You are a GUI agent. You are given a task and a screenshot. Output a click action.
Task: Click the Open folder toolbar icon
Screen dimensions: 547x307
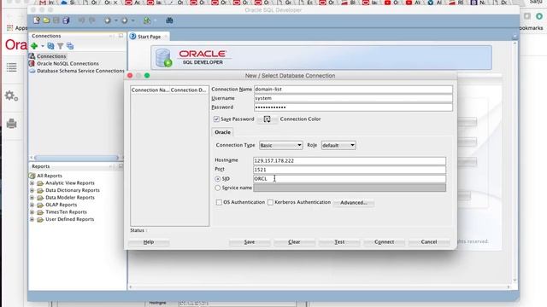point(46,20)
